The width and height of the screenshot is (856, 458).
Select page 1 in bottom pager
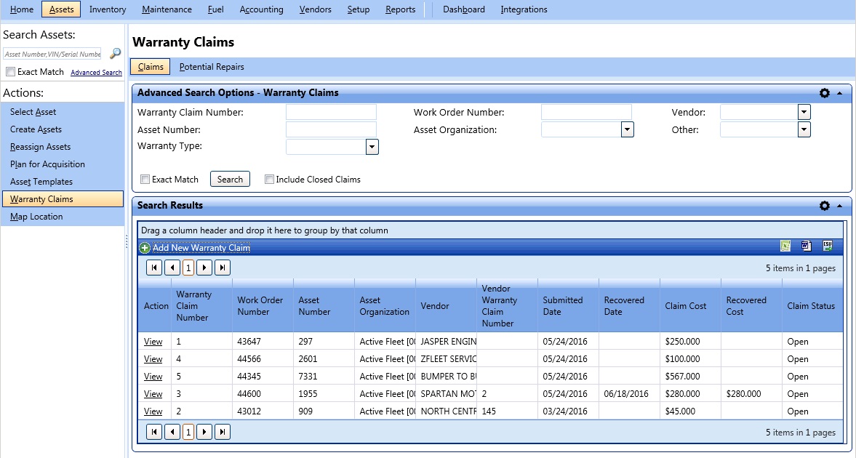tap(188, 432)
